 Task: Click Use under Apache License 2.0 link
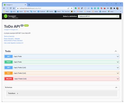13,43
